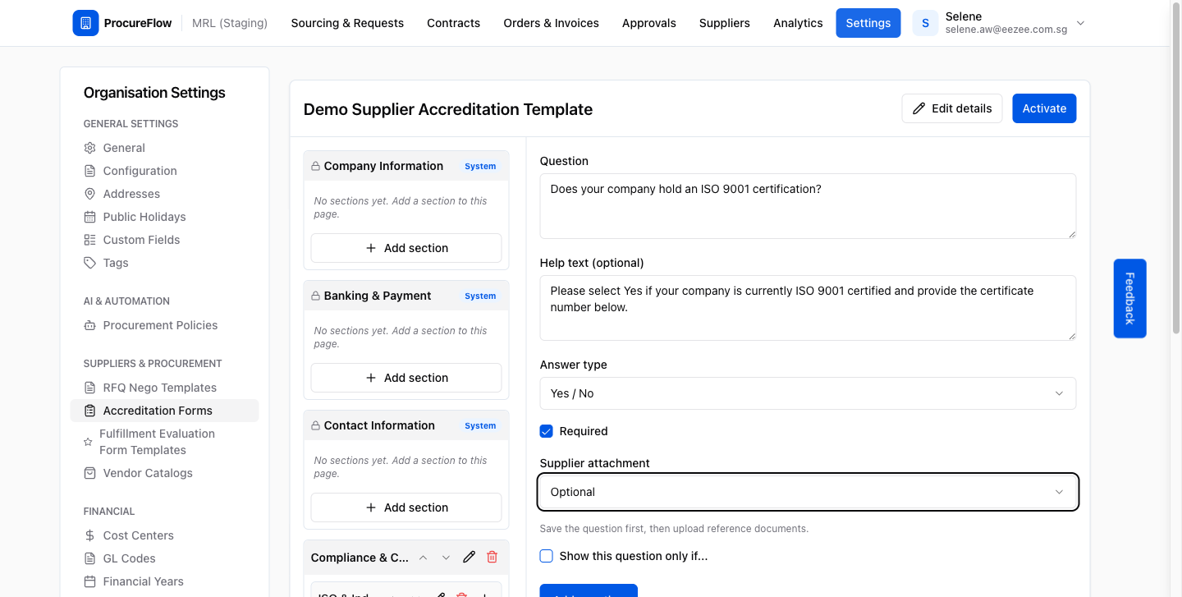Click the Vendor Catalogs icon
Viewport: 1182px width, 597px height.
90,473
